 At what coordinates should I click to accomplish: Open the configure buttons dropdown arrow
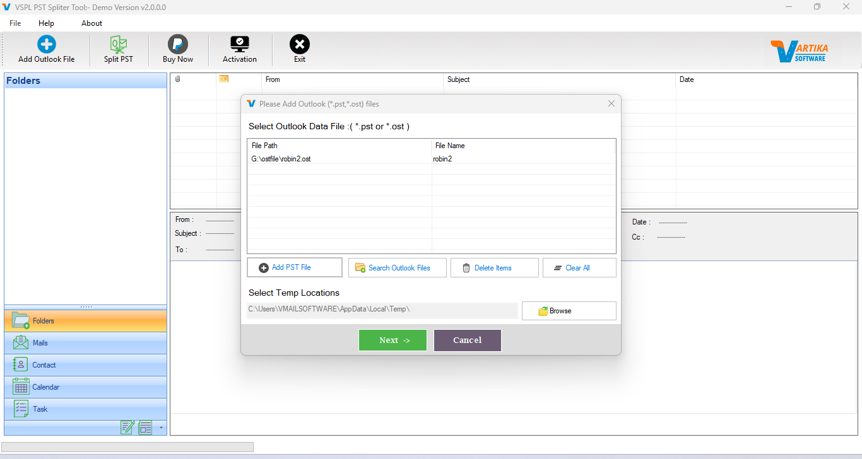pos(160,427)
